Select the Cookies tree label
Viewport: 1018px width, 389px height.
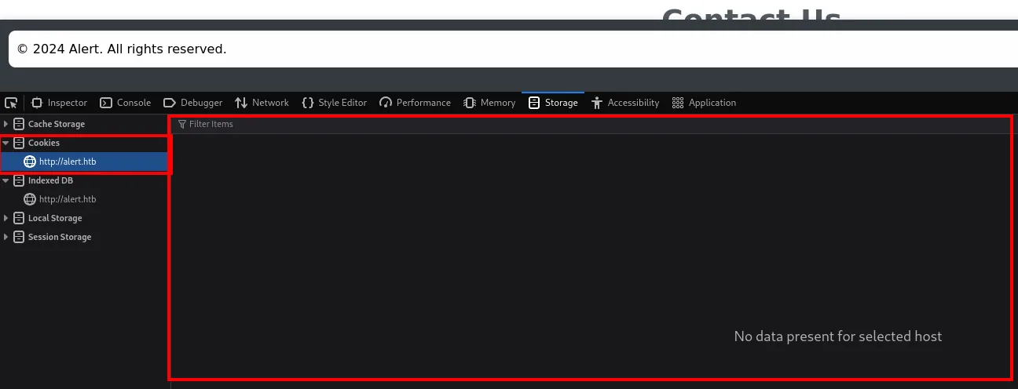pos(44,143)
